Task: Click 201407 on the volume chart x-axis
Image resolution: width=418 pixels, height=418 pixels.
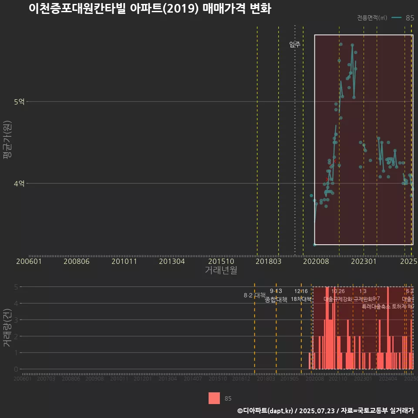Action: tap(193, 378)
